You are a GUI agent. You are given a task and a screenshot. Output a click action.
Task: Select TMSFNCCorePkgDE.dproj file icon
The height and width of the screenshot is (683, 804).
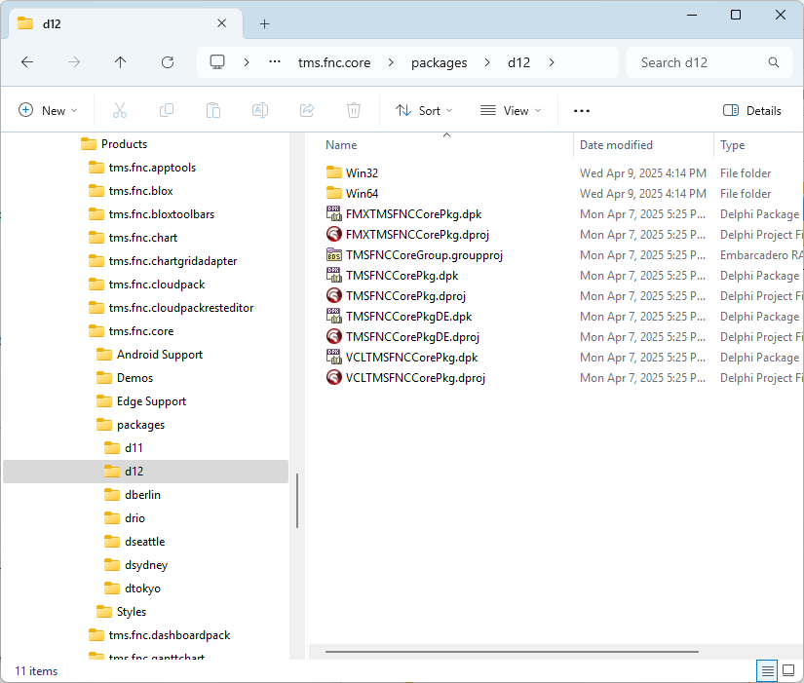(x=334, y=337)
